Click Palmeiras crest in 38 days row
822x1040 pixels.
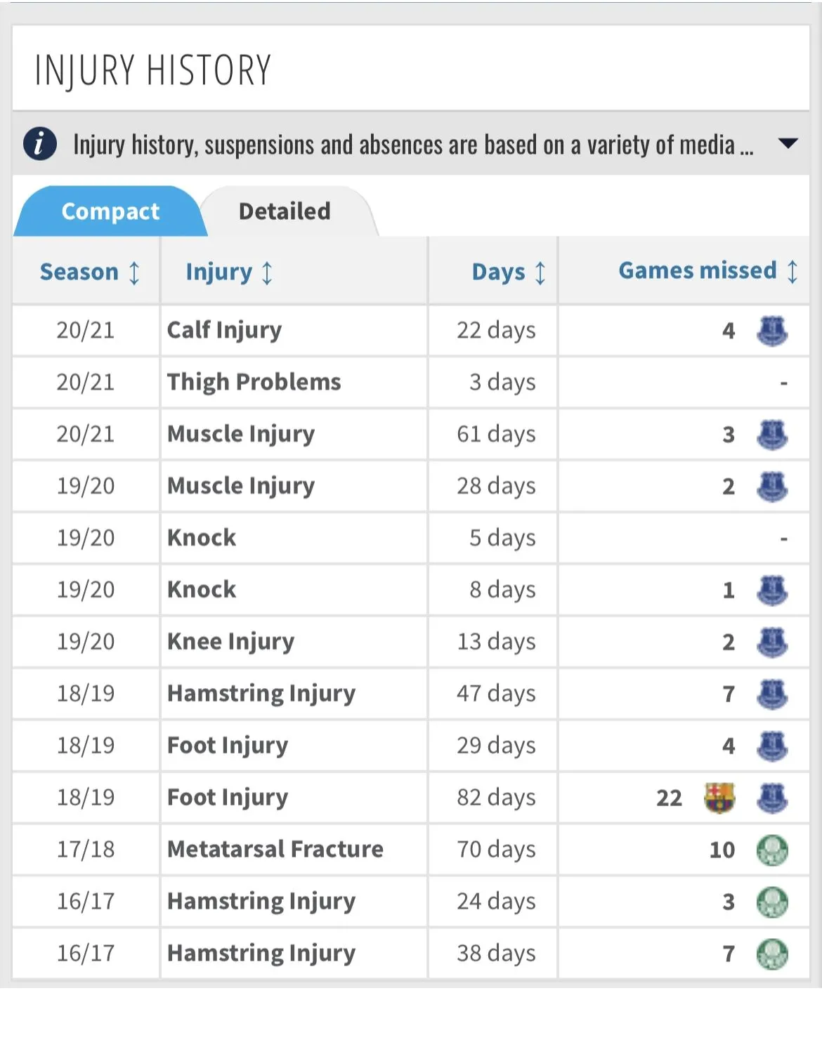tap(772, 954)
